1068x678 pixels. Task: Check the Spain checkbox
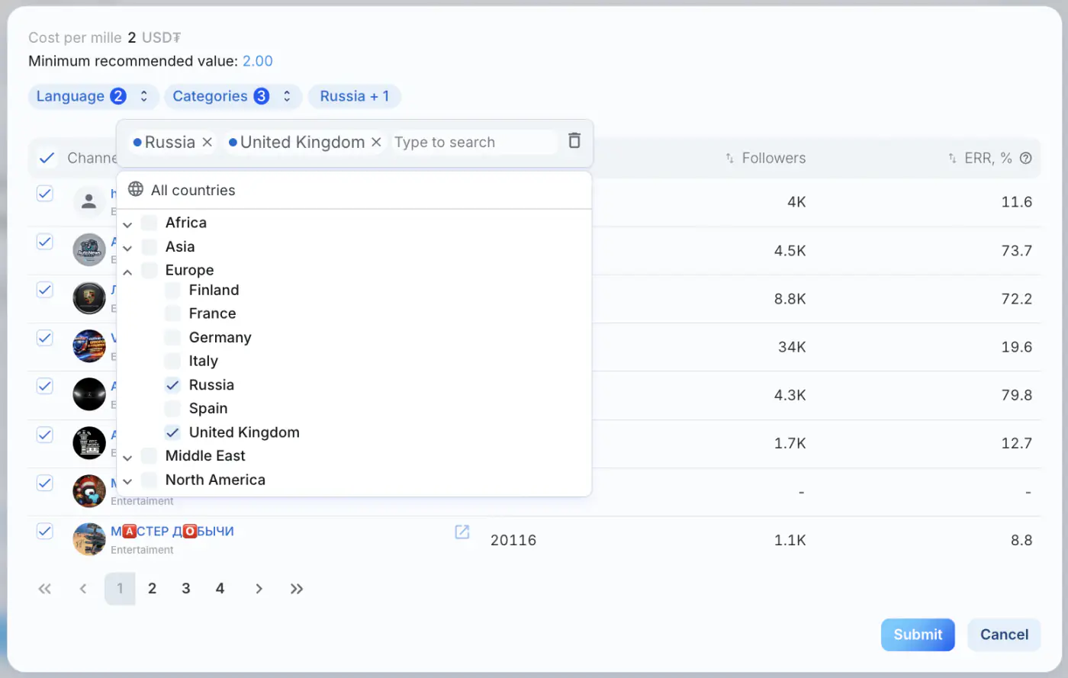173,409
